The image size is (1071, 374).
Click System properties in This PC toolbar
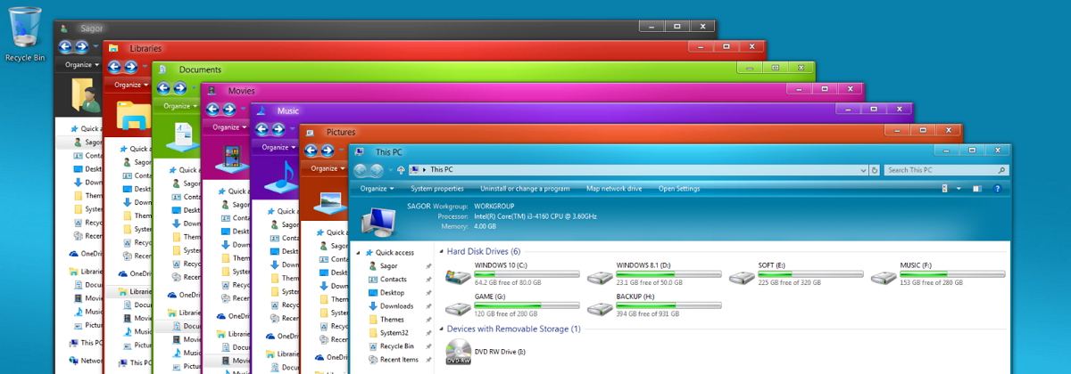436,189
